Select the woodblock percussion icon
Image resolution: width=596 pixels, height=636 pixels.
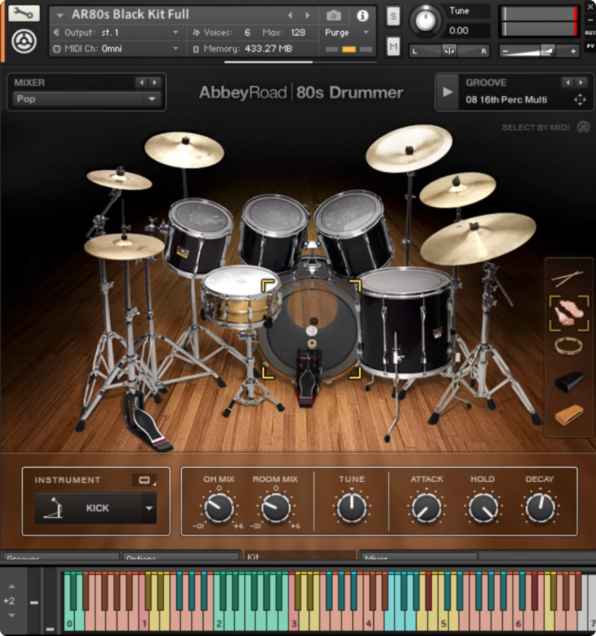(x=569, y=414)
